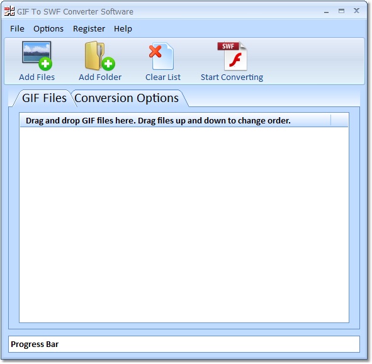
Task: Open the File menu
Action: (x=17, y=29)
